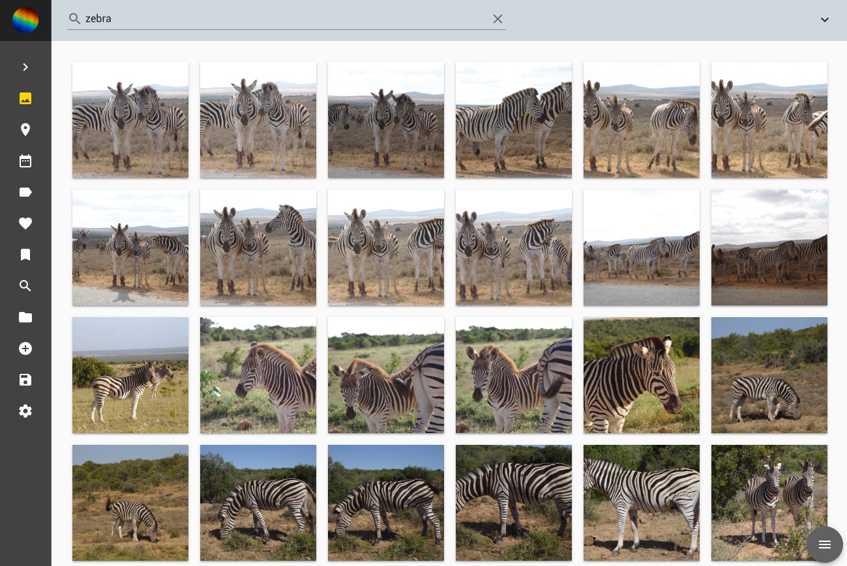Open the close-up zebra head thumbnail

[642, 375]
